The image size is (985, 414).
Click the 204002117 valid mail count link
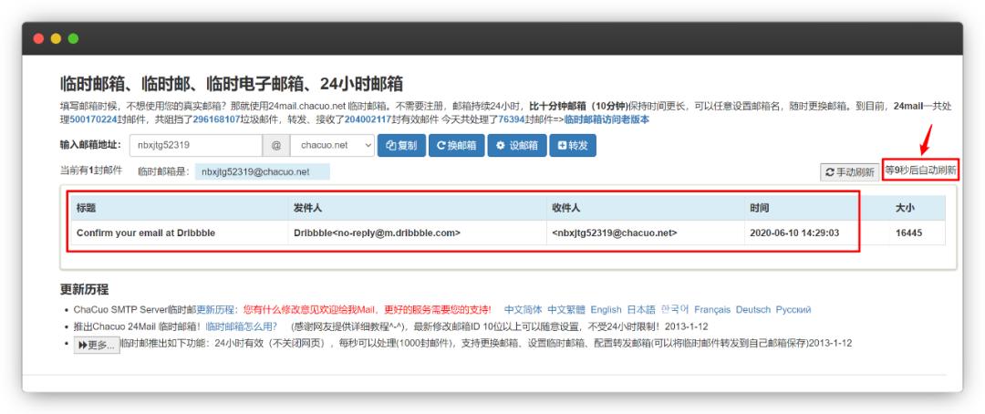pos(368,119)
